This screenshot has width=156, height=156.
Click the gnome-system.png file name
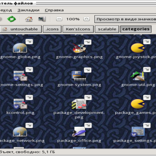click(x=79, y=85)
